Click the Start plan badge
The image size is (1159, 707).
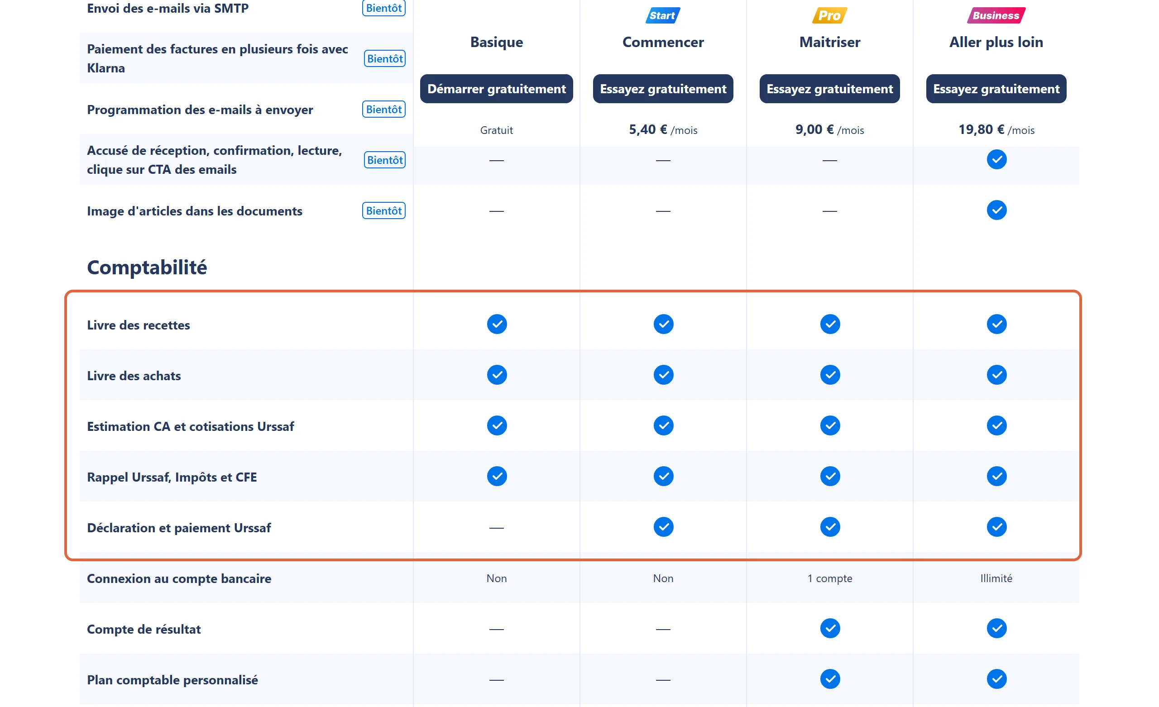pyautogui.click(x=663, y=15)
